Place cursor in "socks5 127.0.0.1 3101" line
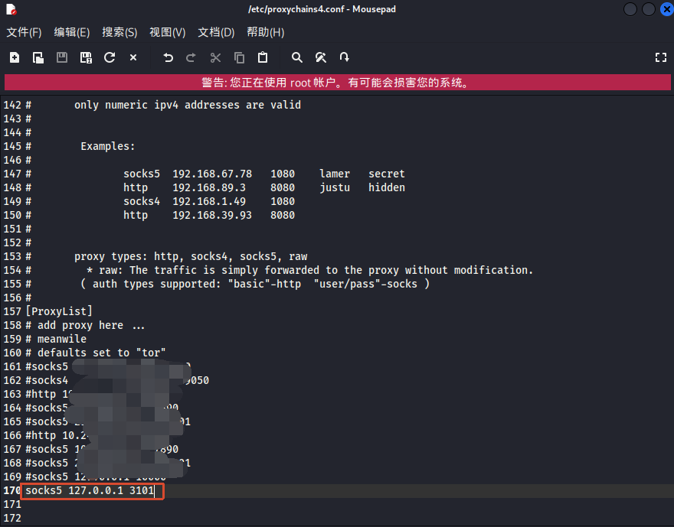The width and height of the screenshot is (674, 527). click(x=90, y=490)
